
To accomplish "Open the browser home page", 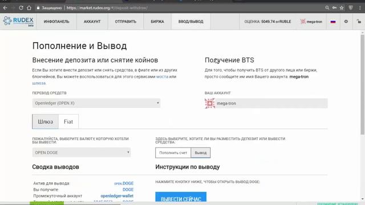I will click(x=29, y=7).
